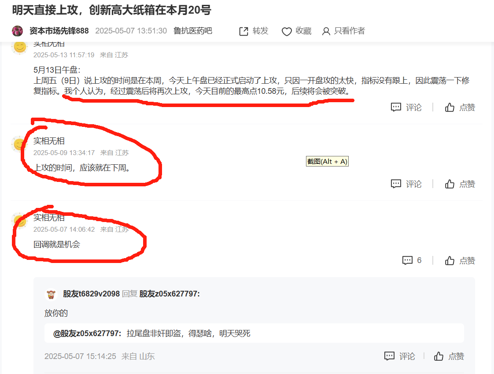The image size is (494, 374).
Task: Click 评论 on 放你的 reply
Action: pos(399,356)
